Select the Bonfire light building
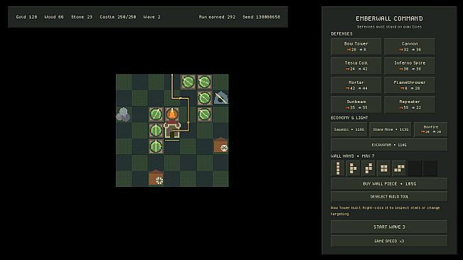This screenshot has height=260, width=463. point(430,129)
